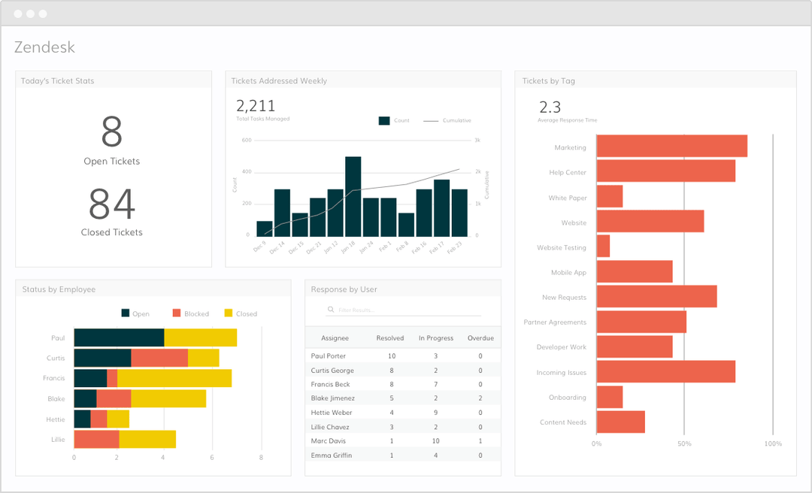Click Hettie's yellow Closed segment

tap(118, 419)
